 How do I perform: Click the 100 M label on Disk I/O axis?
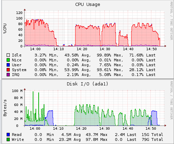[17, 91]
